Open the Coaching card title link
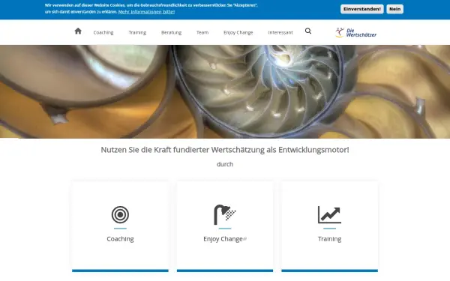 point(120,239)
